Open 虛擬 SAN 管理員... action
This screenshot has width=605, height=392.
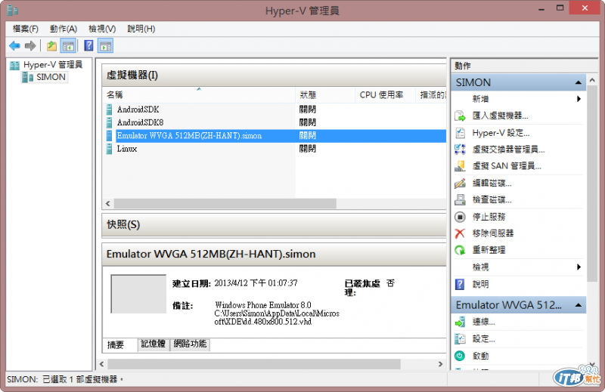click(507, 165)
